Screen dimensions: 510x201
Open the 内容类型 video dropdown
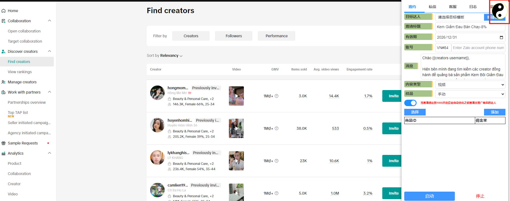470,85
